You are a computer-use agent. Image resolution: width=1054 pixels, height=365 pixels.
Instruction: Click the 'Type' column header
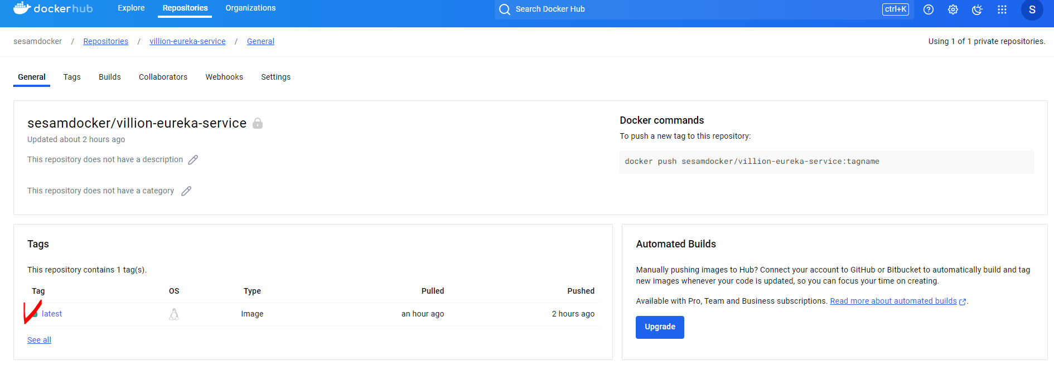(252, 291)
